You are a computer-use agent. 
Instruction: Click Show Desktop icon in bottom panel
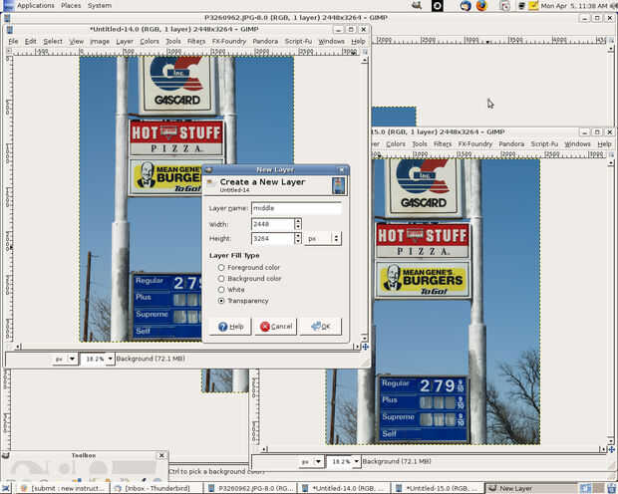point(6,488)
